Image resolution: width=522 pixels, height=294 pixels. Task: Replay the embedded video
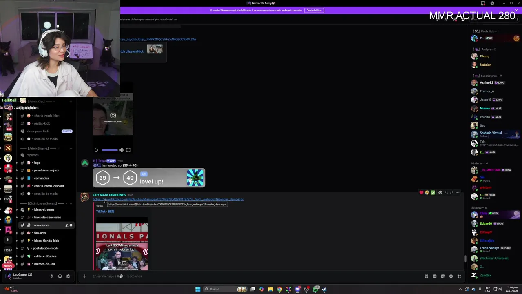tap(96, 150)
